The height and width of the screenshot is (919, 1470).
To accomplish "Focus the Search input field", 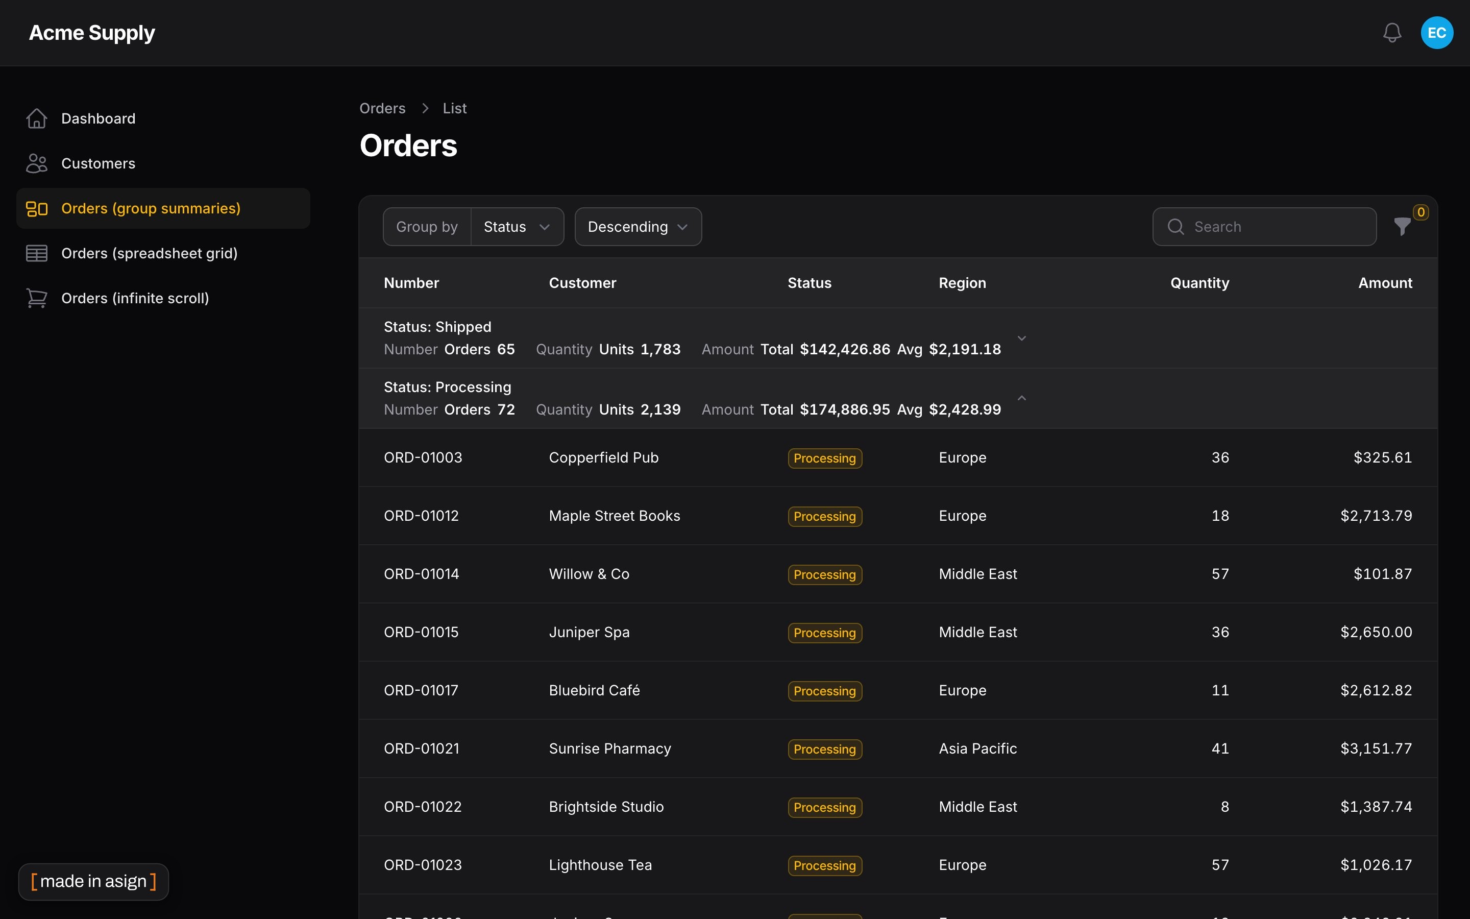I will pos(1264,227).
